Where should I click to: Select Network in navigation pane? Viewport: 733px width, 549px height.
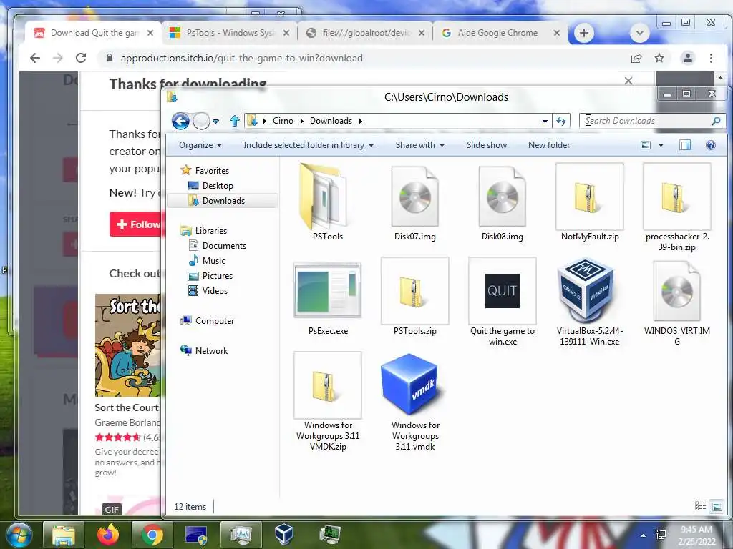[x=211, y=350]
